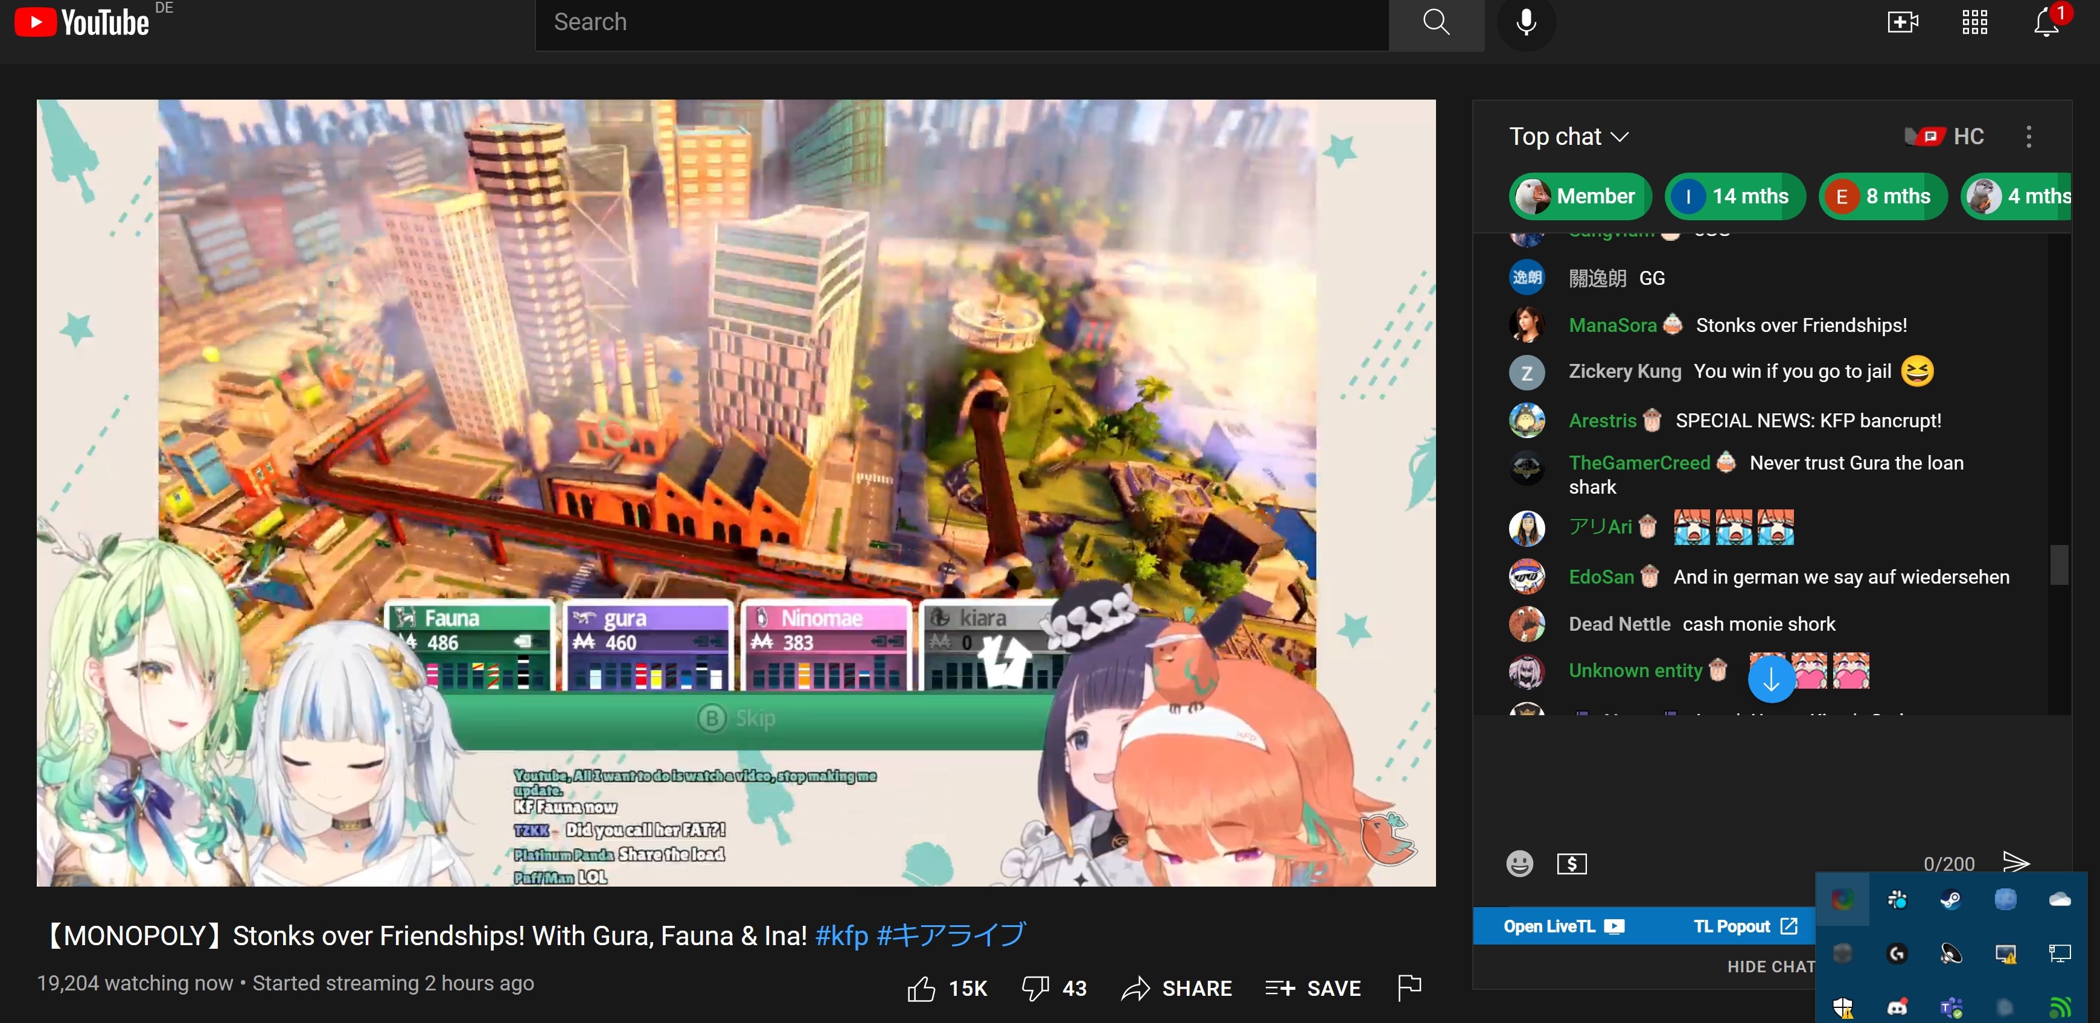Click アリAri's username in chat
Screen dimensions: 2100x1023
(x=1600, y=526)
